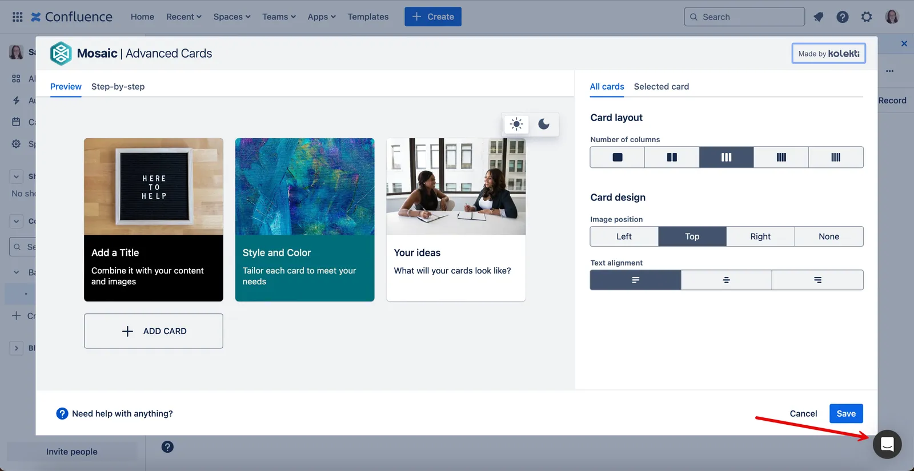The image size is (914, 471).
Task: Click the help icon beside Invite people
Action: 167,447
